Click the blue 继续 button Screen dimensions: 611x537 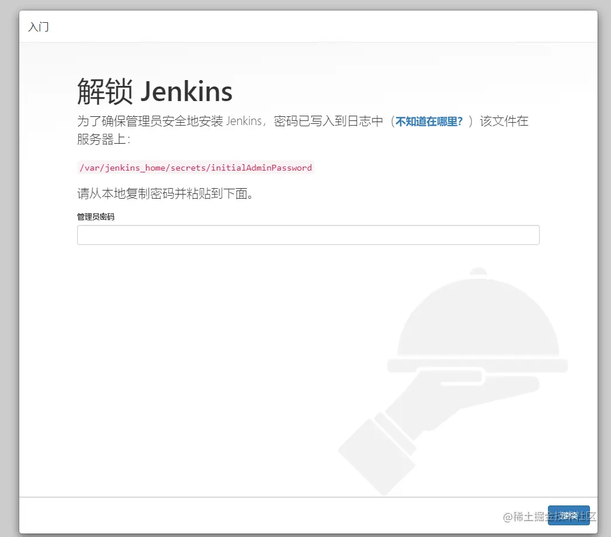click(x=568, y=515)
